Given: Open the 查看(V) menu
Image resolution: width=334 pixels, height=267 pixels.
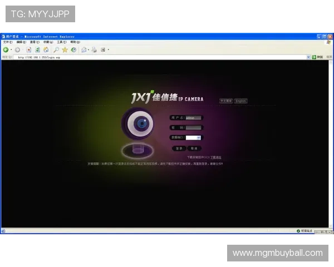Looking at the screenshot, I should click(35, 42).
